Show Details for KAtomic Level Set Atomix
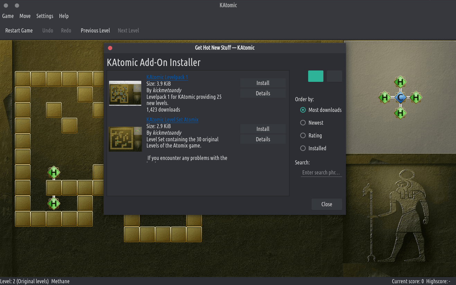456x285 pixels. point(263,139)
